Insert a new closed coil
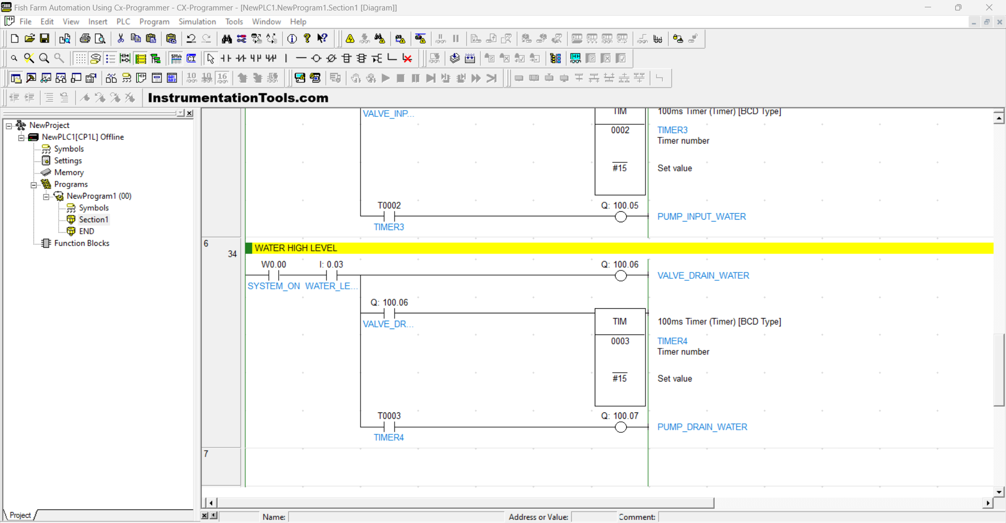 [x=332, y=58]
